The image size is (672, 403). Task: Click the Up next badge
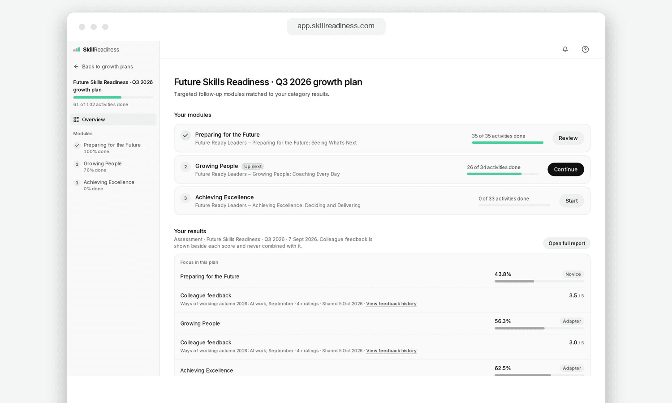click(253, 166)
